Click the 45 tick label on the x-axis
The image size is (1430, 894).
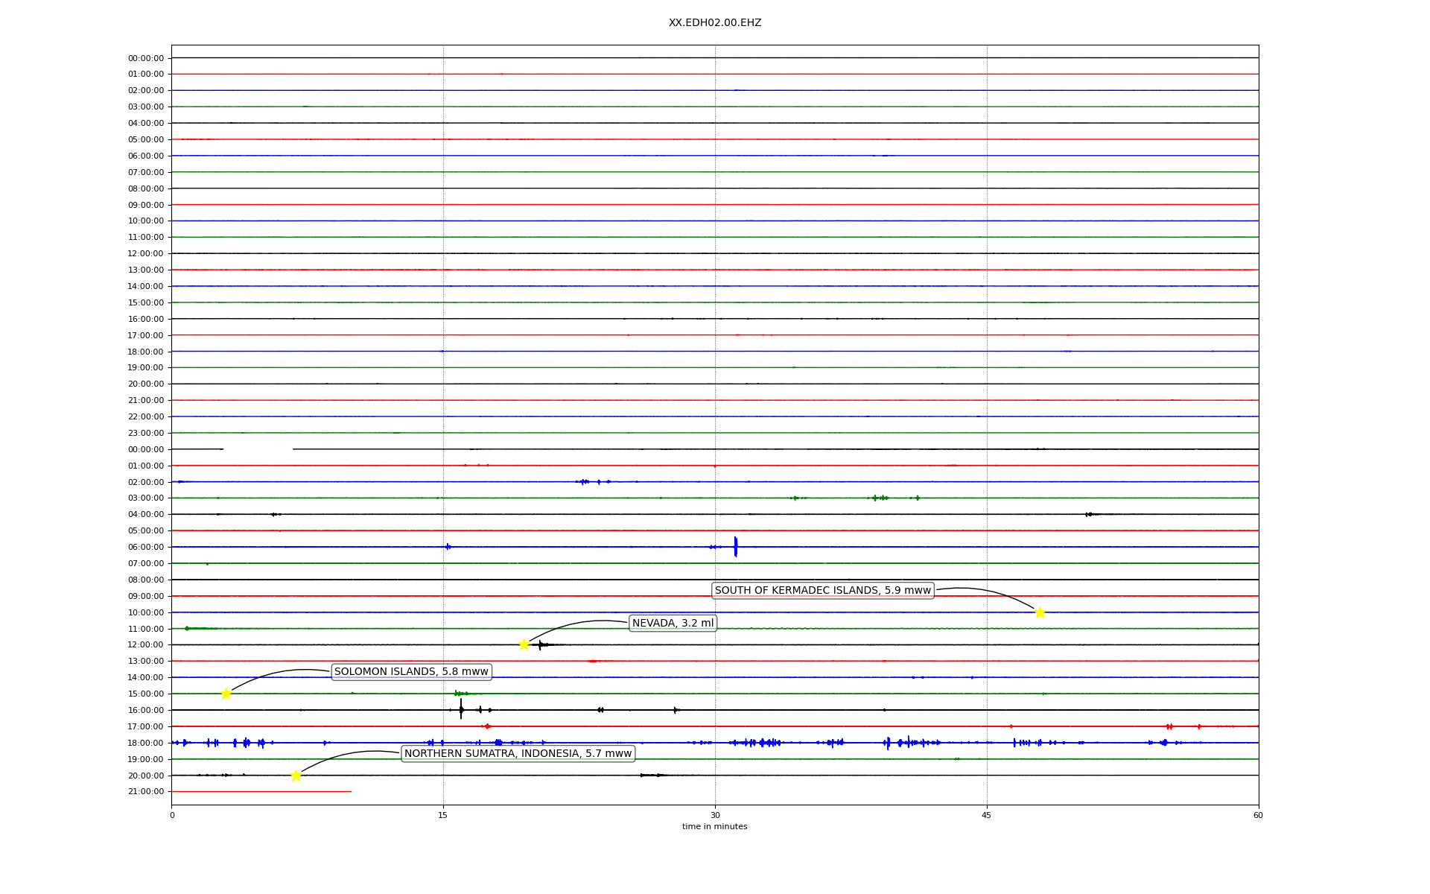tap(987, 815)
